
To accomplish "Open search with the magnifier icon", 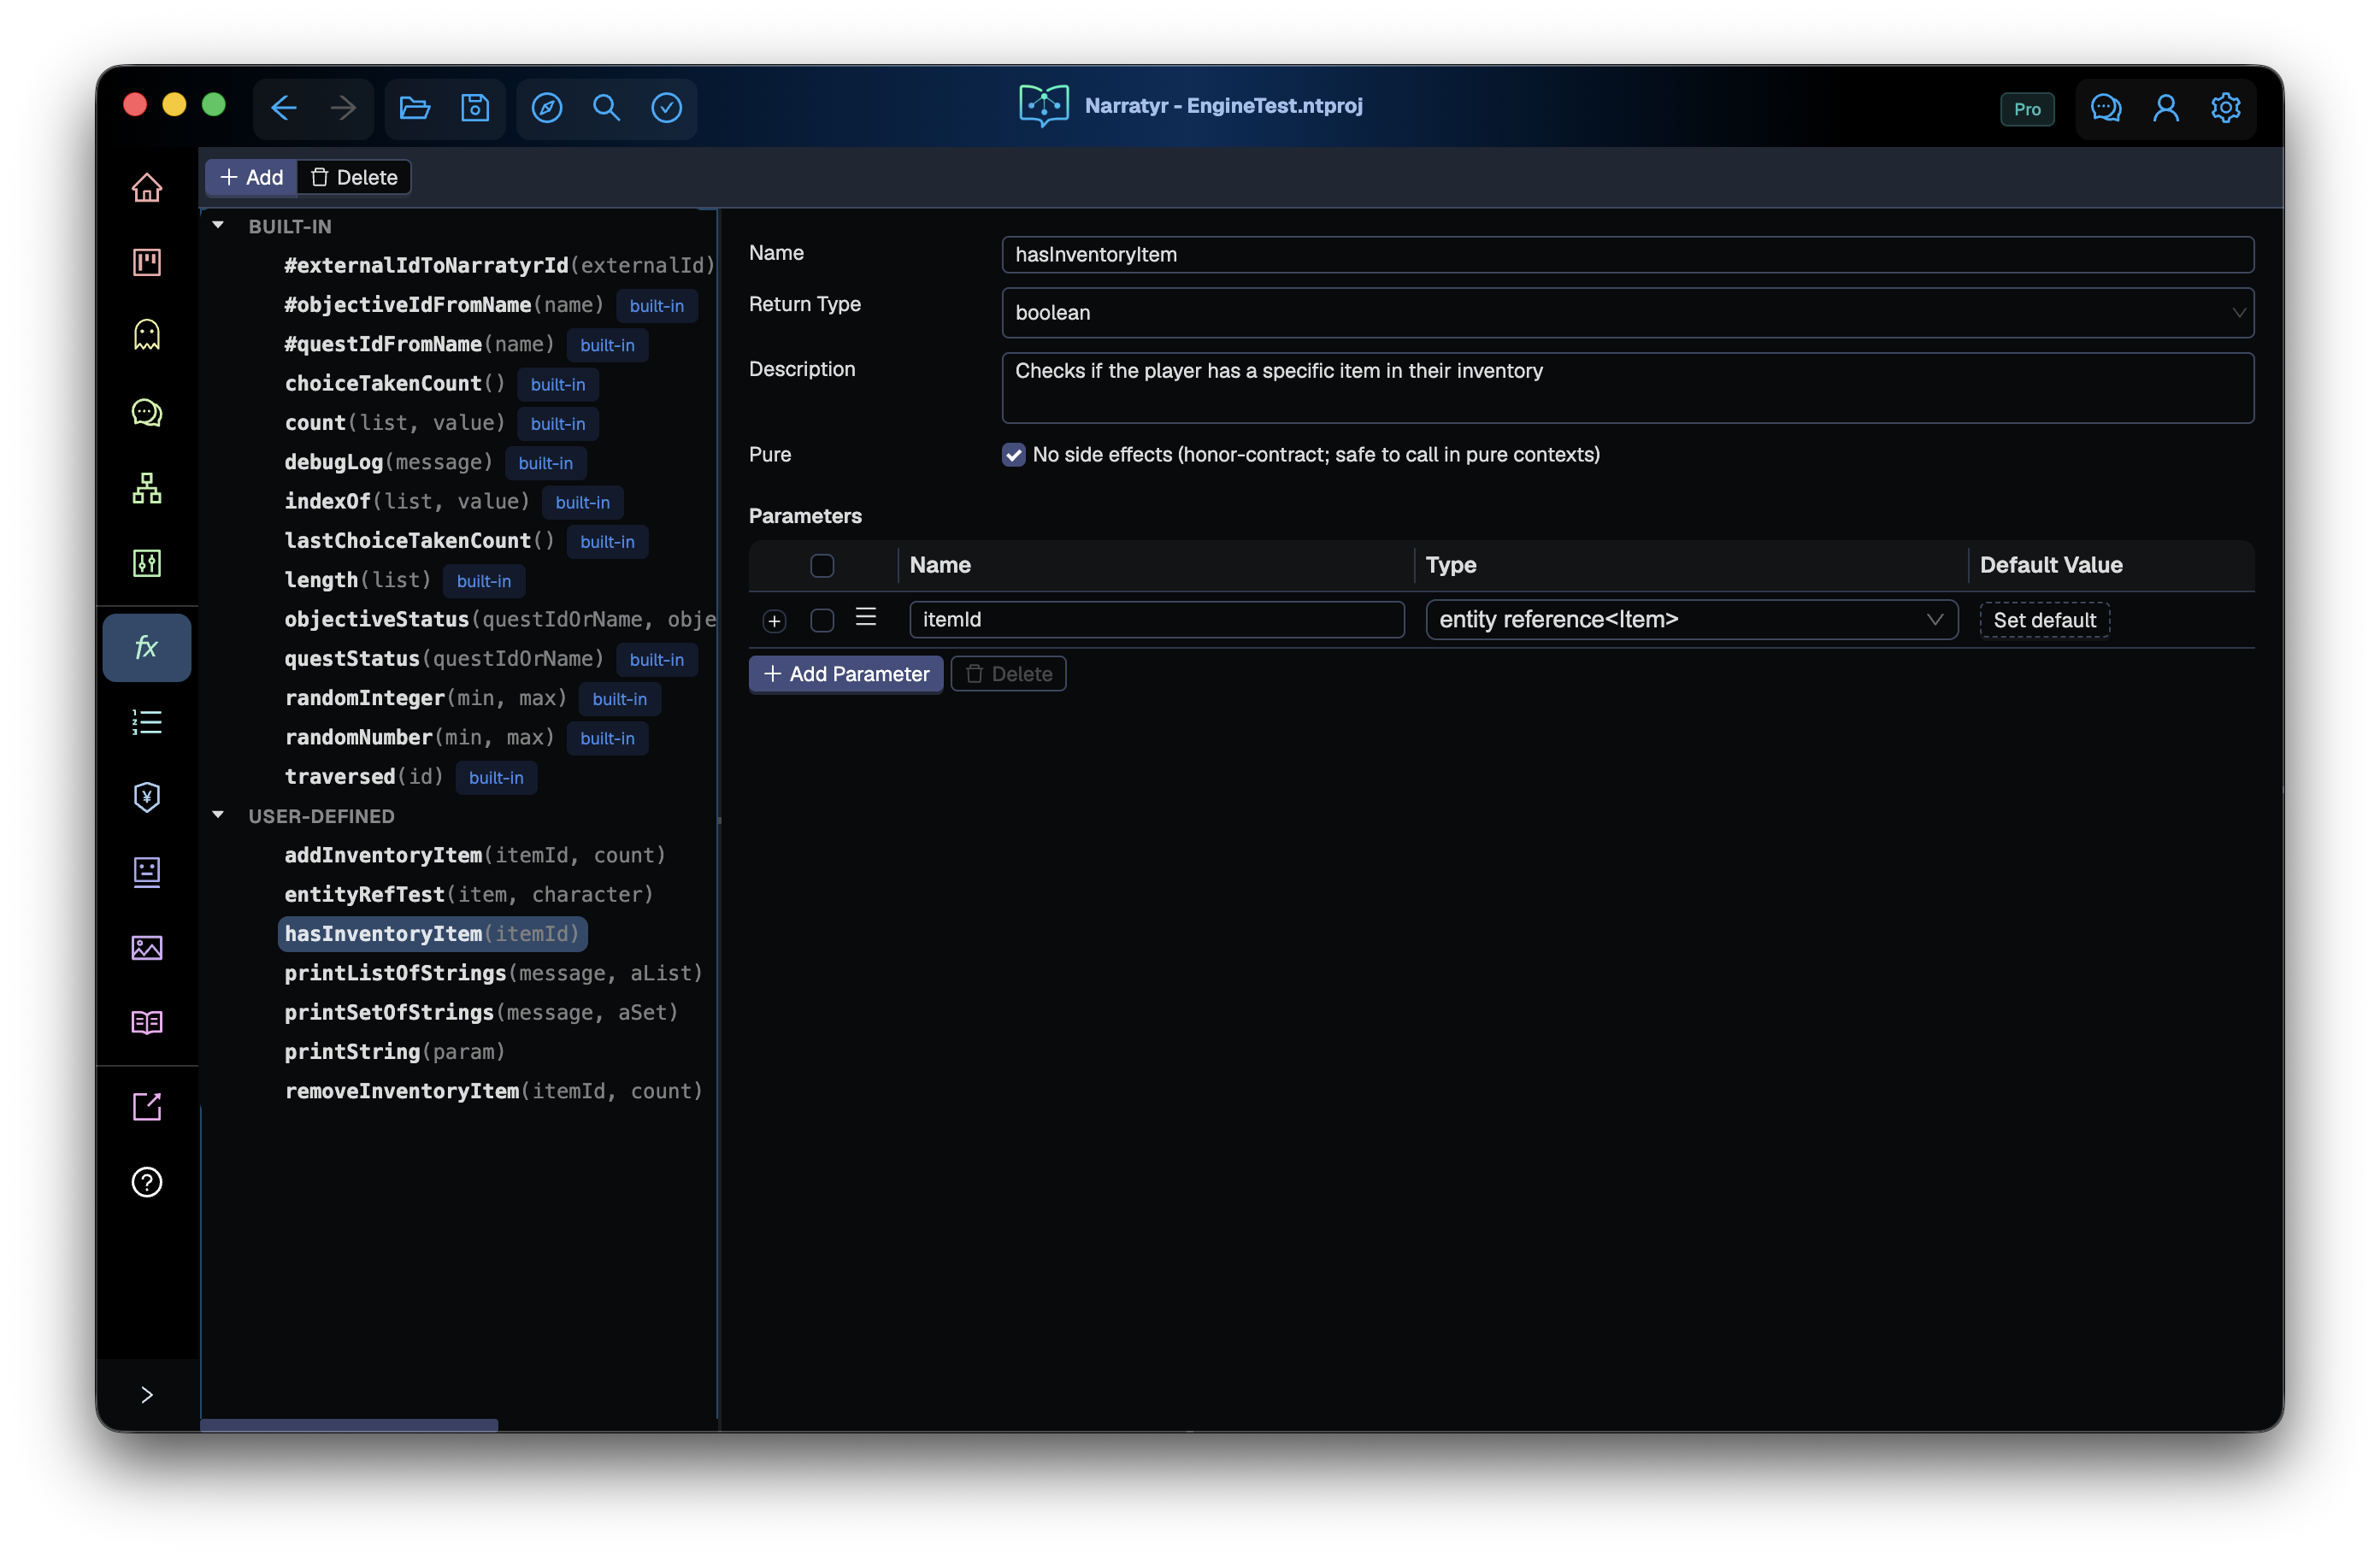I will pos(607,108).
